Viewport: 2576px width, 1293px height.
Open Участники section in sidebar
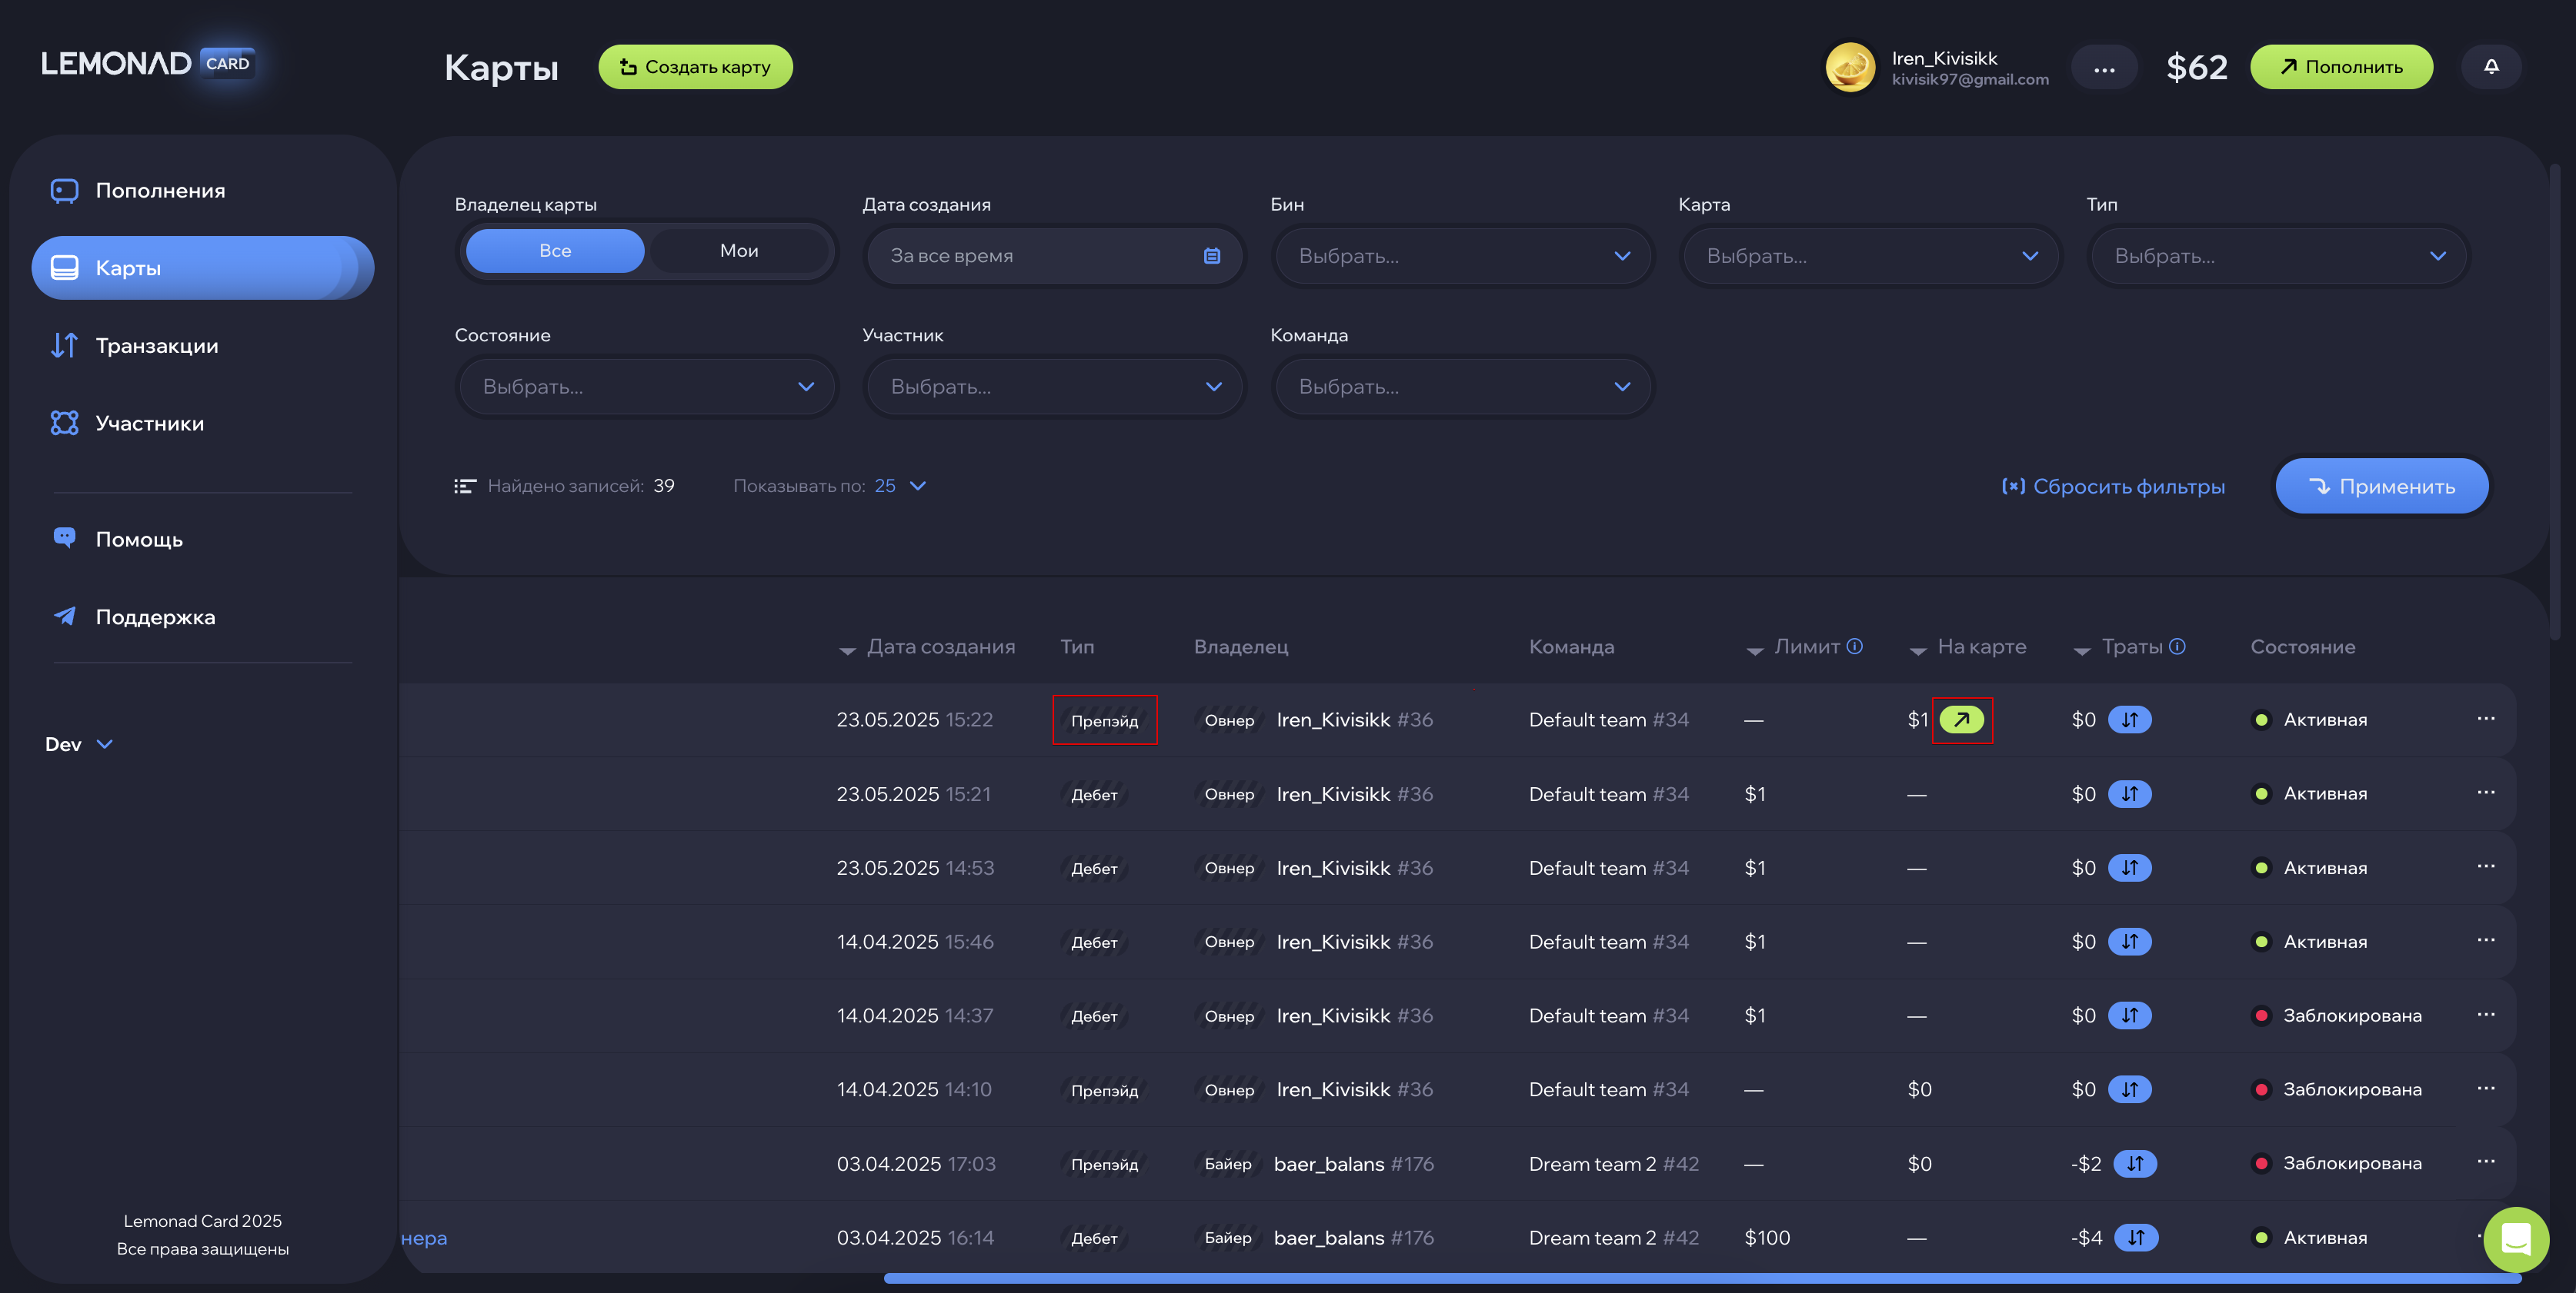[149, 424]
